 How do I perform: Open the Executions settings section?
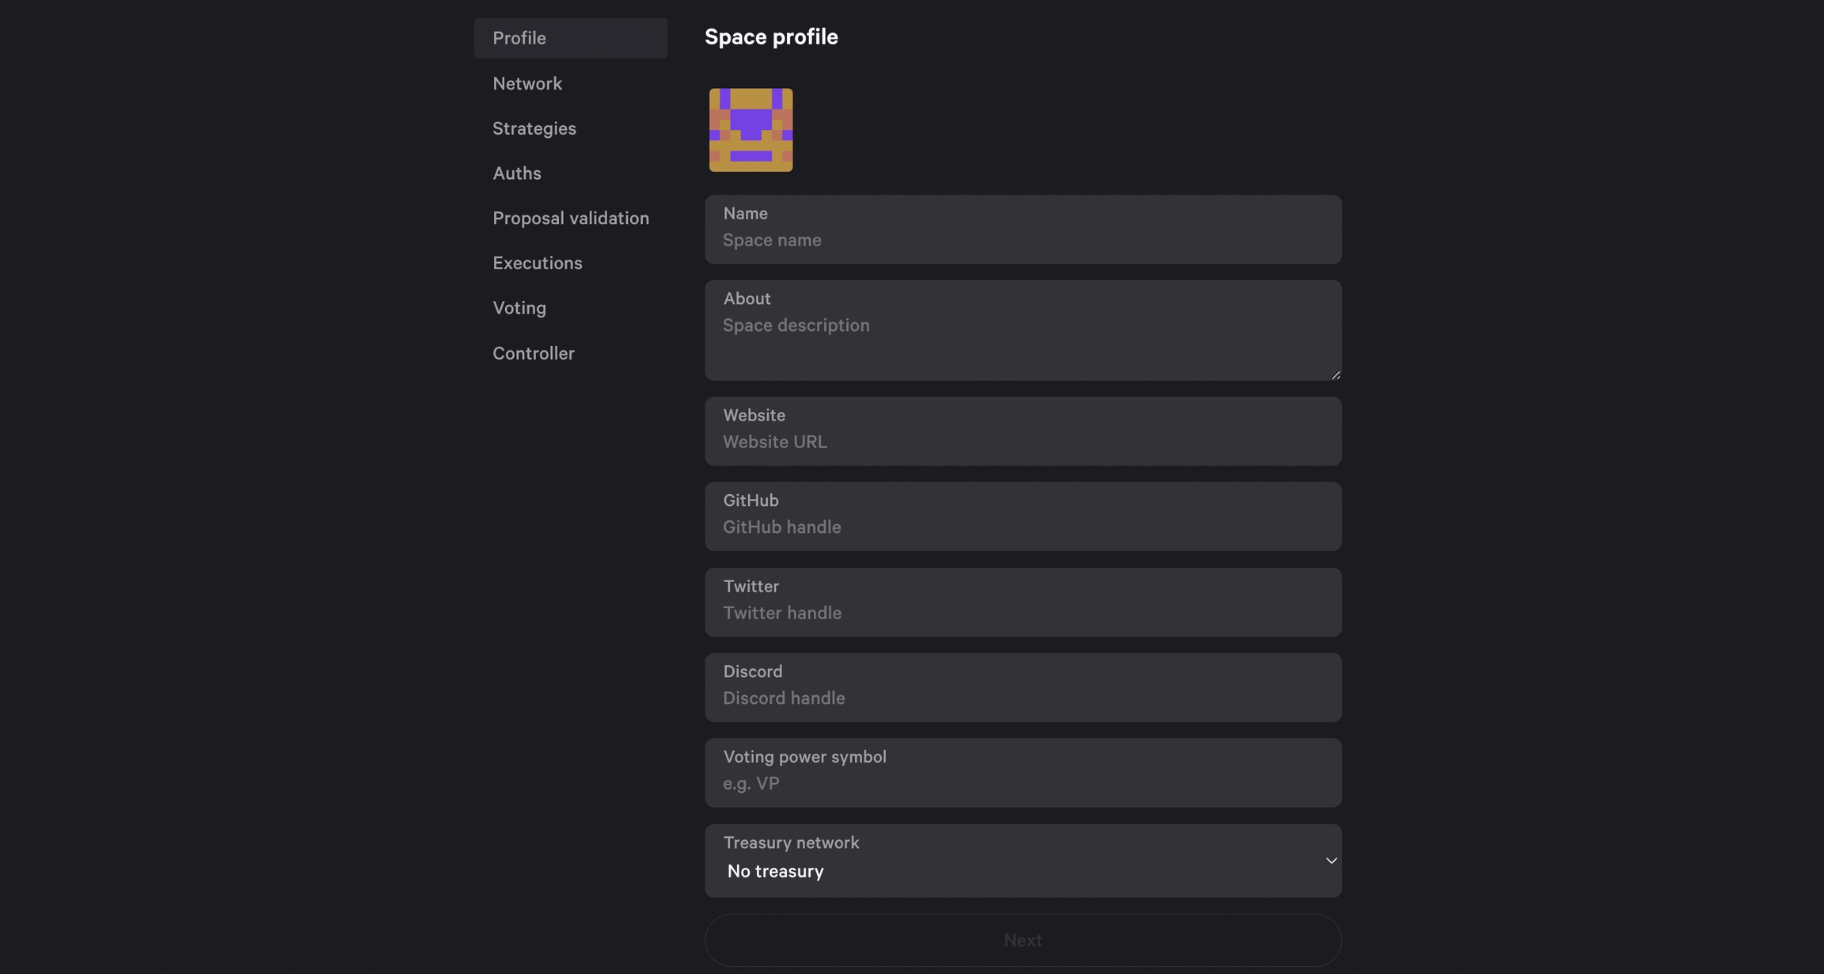[x=538, y=262]
